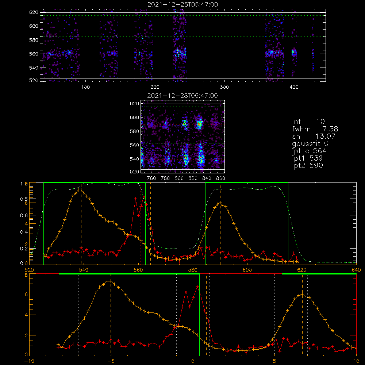The width and height of the screenshot is (365, 365).
Task: Click x-axis label 5 on the bottom plot
Action: (275, 361)
